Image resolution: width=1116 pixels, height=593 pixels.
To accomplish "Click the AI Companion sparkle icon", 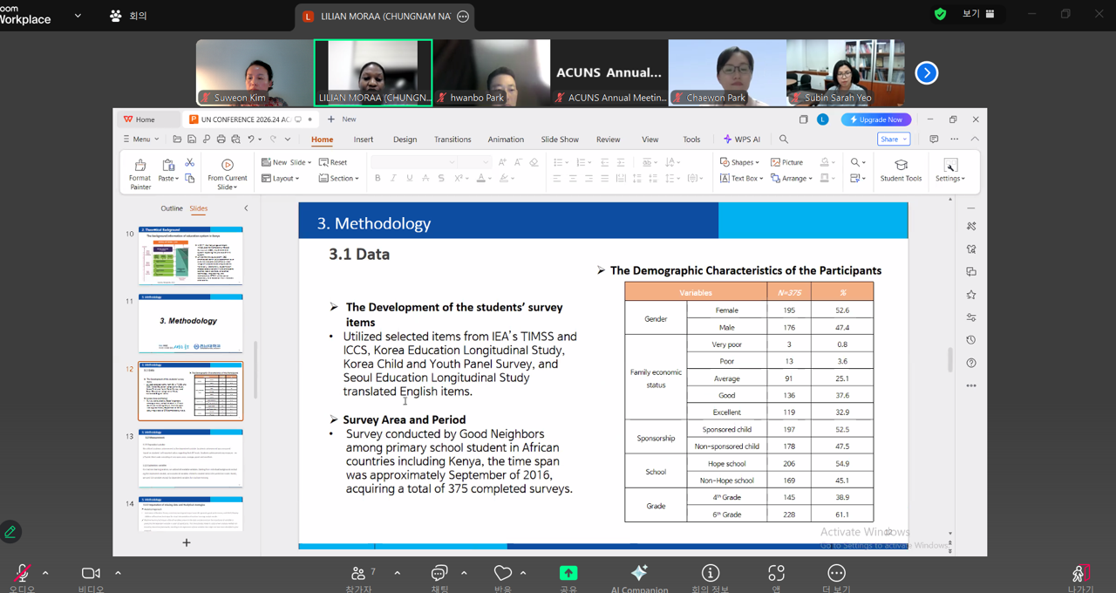I will click(x=638, y=573).
